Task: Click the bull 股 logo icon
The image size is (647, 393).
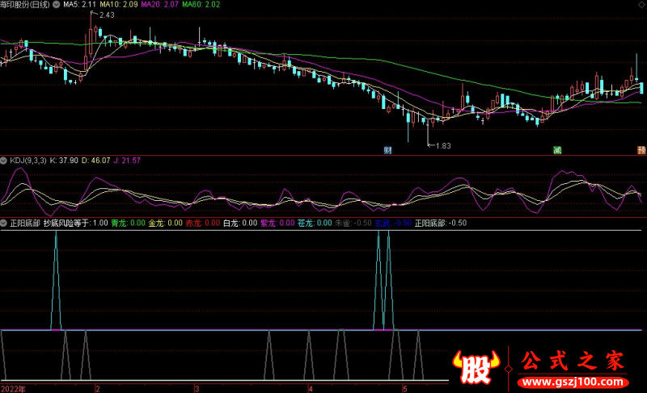Action: (477, 369)
